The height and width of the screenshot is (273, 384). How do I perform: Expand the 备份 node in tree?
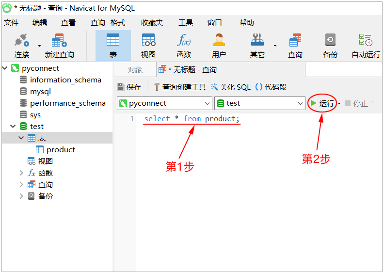tap(21, 196)
